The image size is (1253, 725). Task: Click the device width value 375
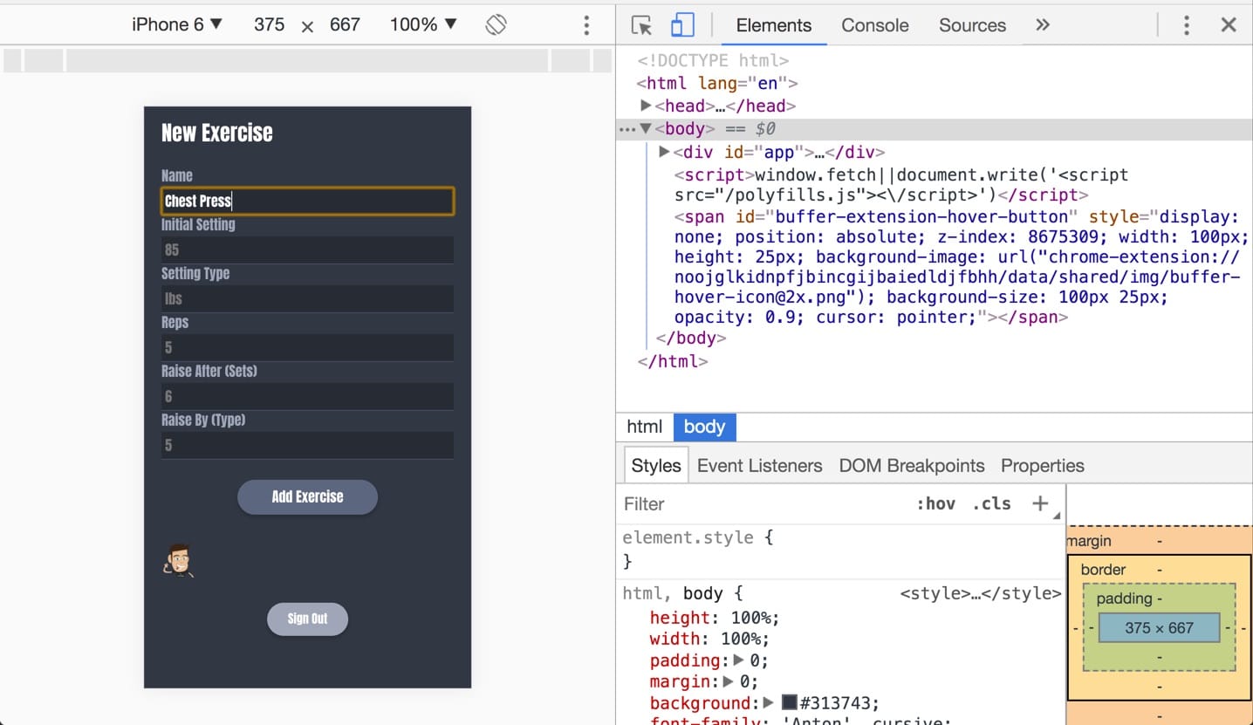pyautogui.click(x=269, y=24)
